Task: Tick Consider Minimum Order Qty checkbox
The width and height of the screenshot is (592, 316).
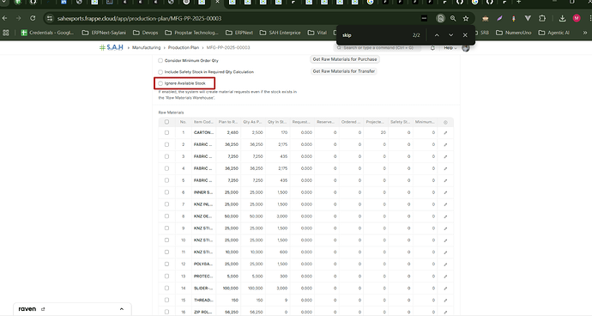Action: pos(160,60)
